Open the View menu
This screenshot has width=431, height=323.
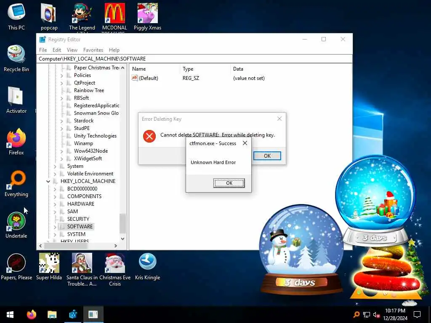click(72, 50)
